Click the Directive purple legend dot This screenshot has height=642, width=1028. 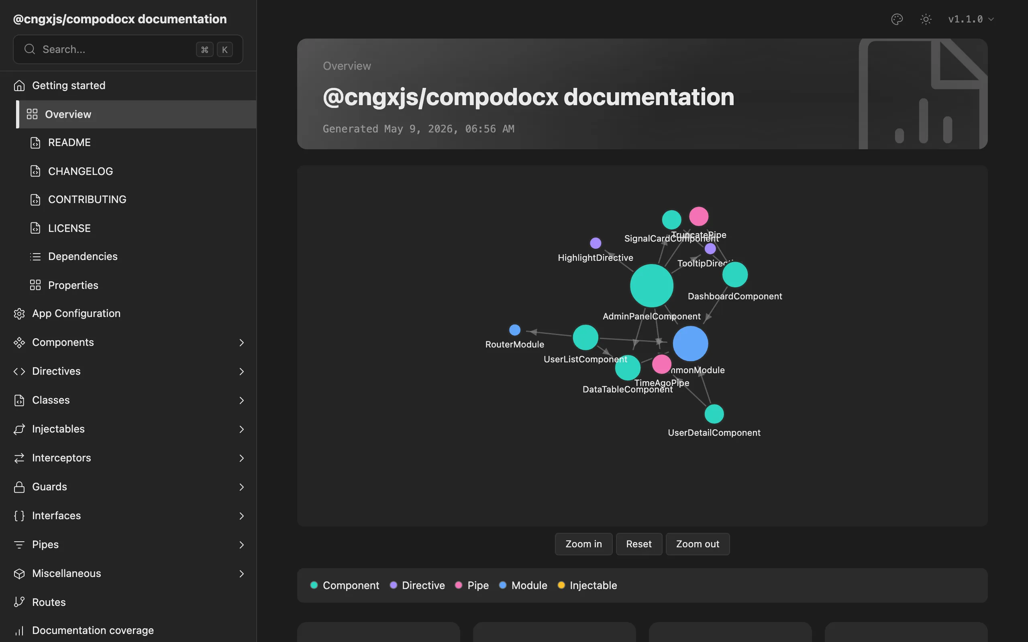click(x=394, y=585)
